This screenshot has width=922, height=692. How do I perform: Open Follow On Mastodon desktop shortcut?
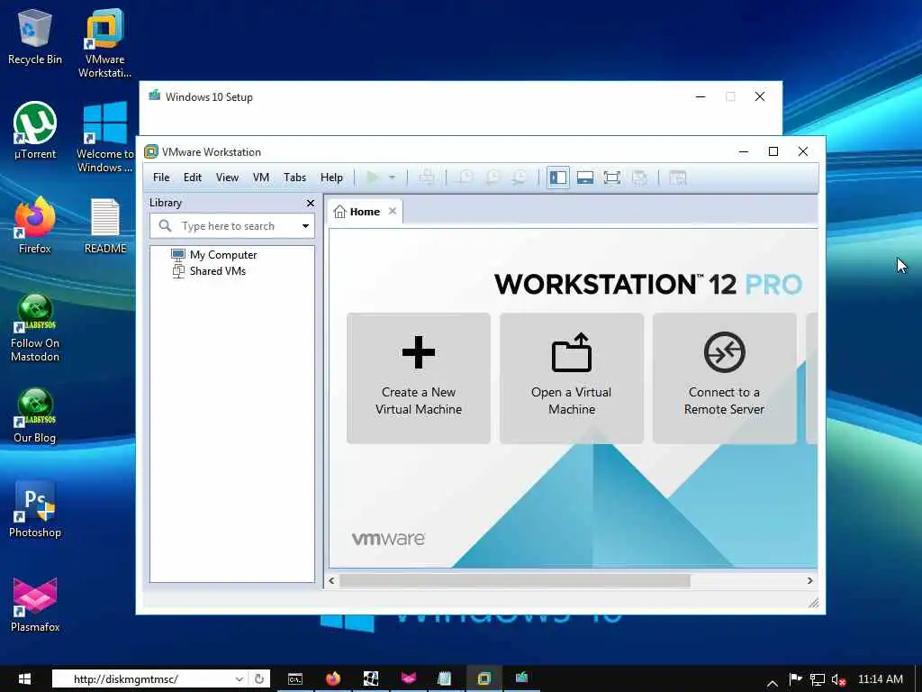click(35, 328)
